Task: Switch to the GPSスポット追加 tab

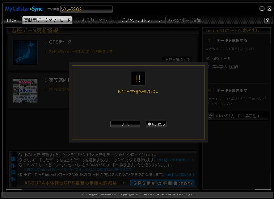Action: point(185,20)
